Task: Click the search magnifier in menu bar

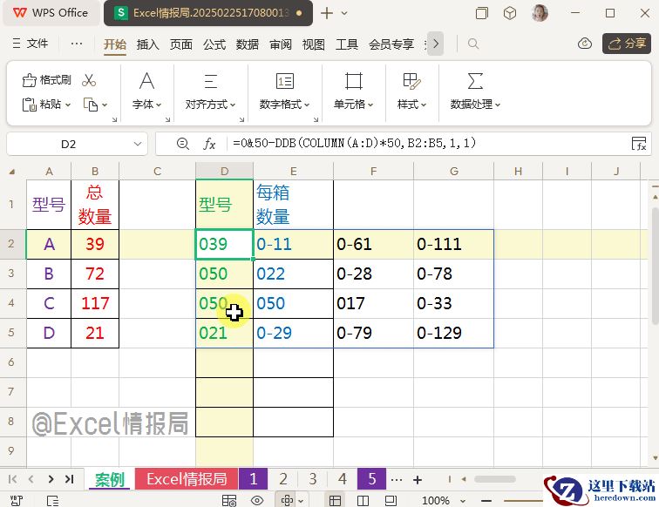Action: click(x=473, y=44)
